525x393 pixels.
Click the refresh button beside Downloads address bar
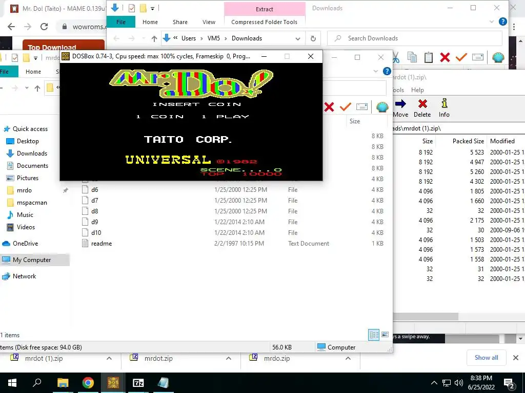tap(313, 38)
